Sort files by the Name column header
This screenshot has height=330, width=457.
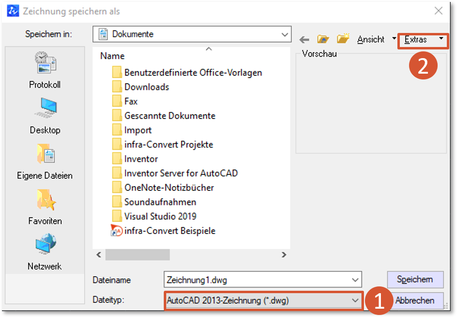click(x=112, y=56)
